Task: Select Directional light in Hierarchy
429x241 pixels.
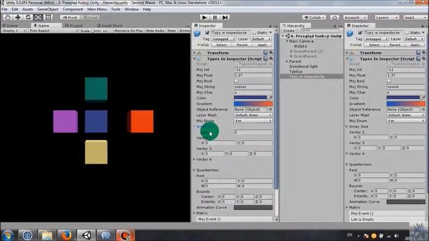Action: (x=304, y=66)
